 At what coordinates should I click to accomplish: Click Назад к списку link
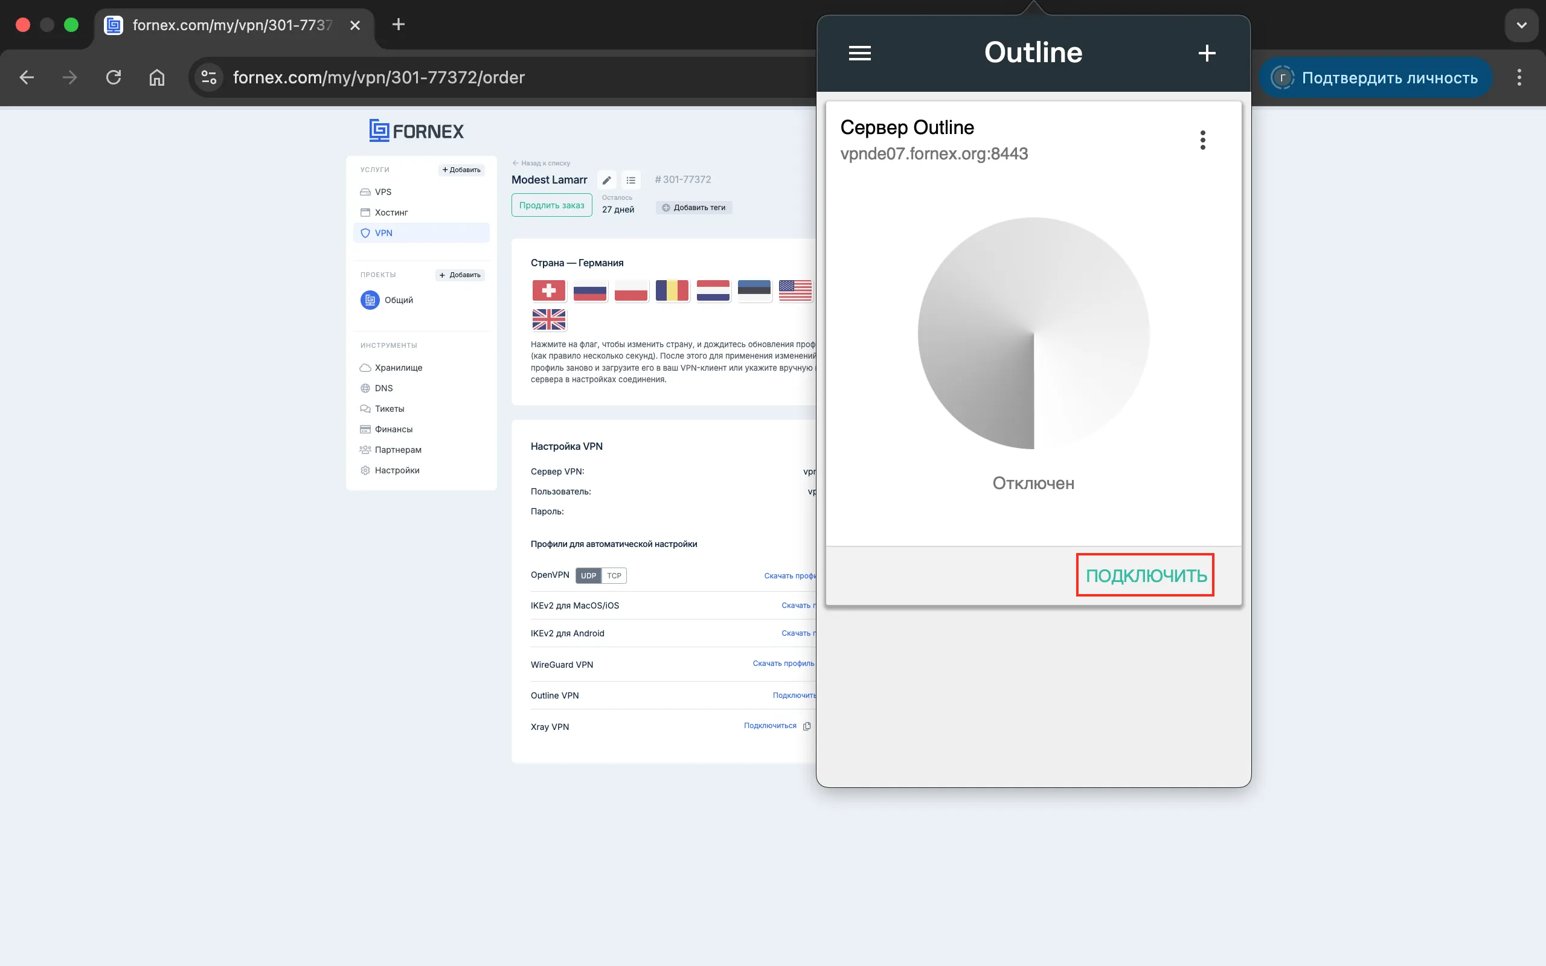point(541,163)
